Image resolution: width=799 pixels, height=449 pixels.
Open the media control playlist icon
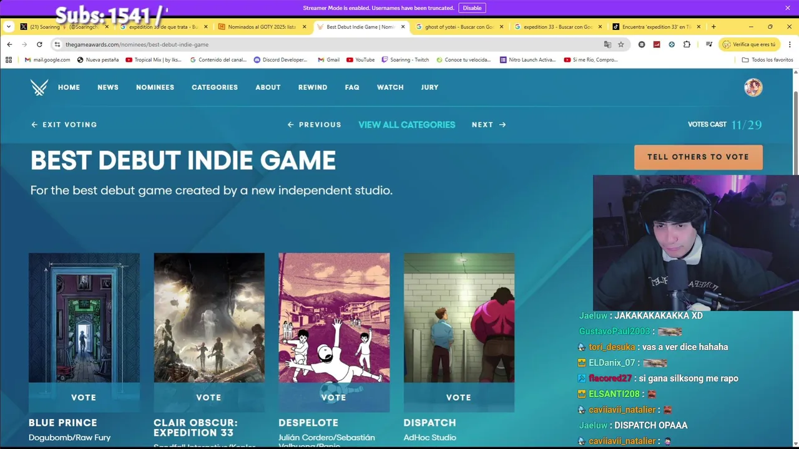tap(709, 44)
